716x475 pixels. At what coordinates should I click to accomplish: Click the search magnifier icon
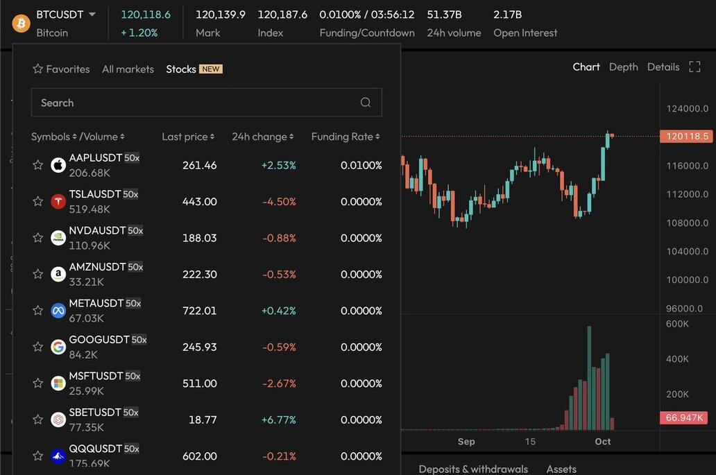coord(366,103)
